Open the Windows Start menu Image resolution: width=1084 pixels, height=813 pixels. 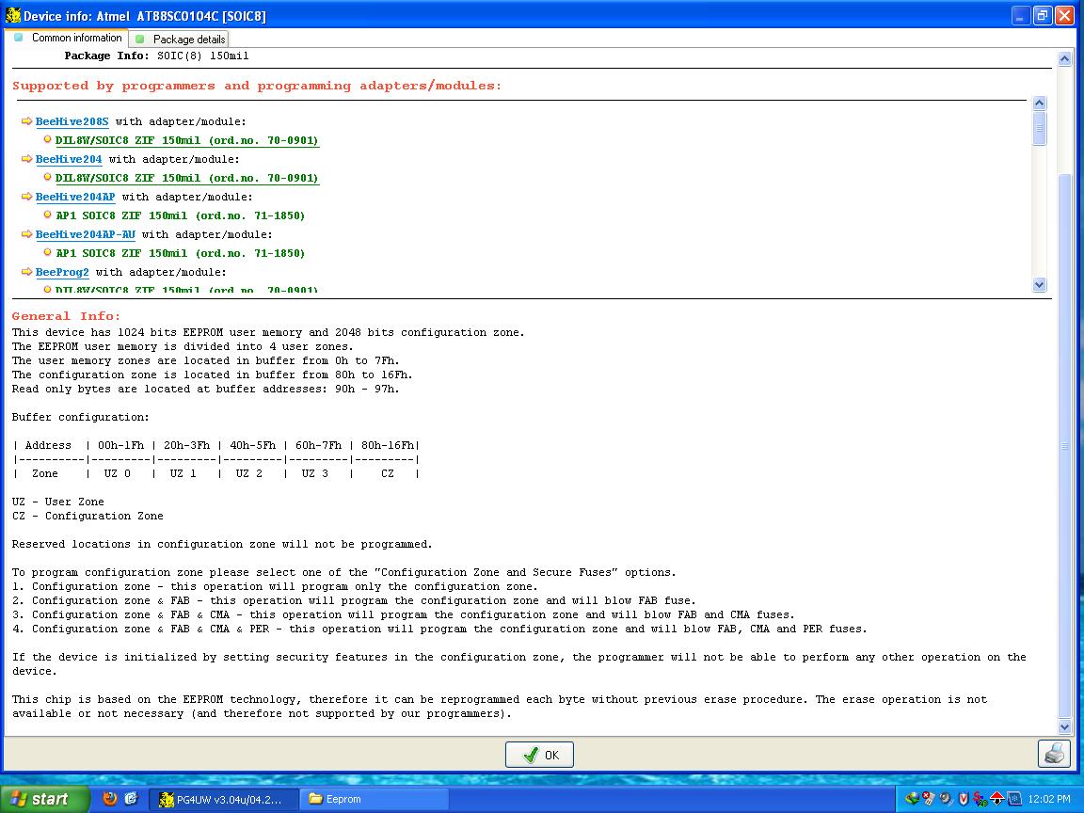coord(44,799)
